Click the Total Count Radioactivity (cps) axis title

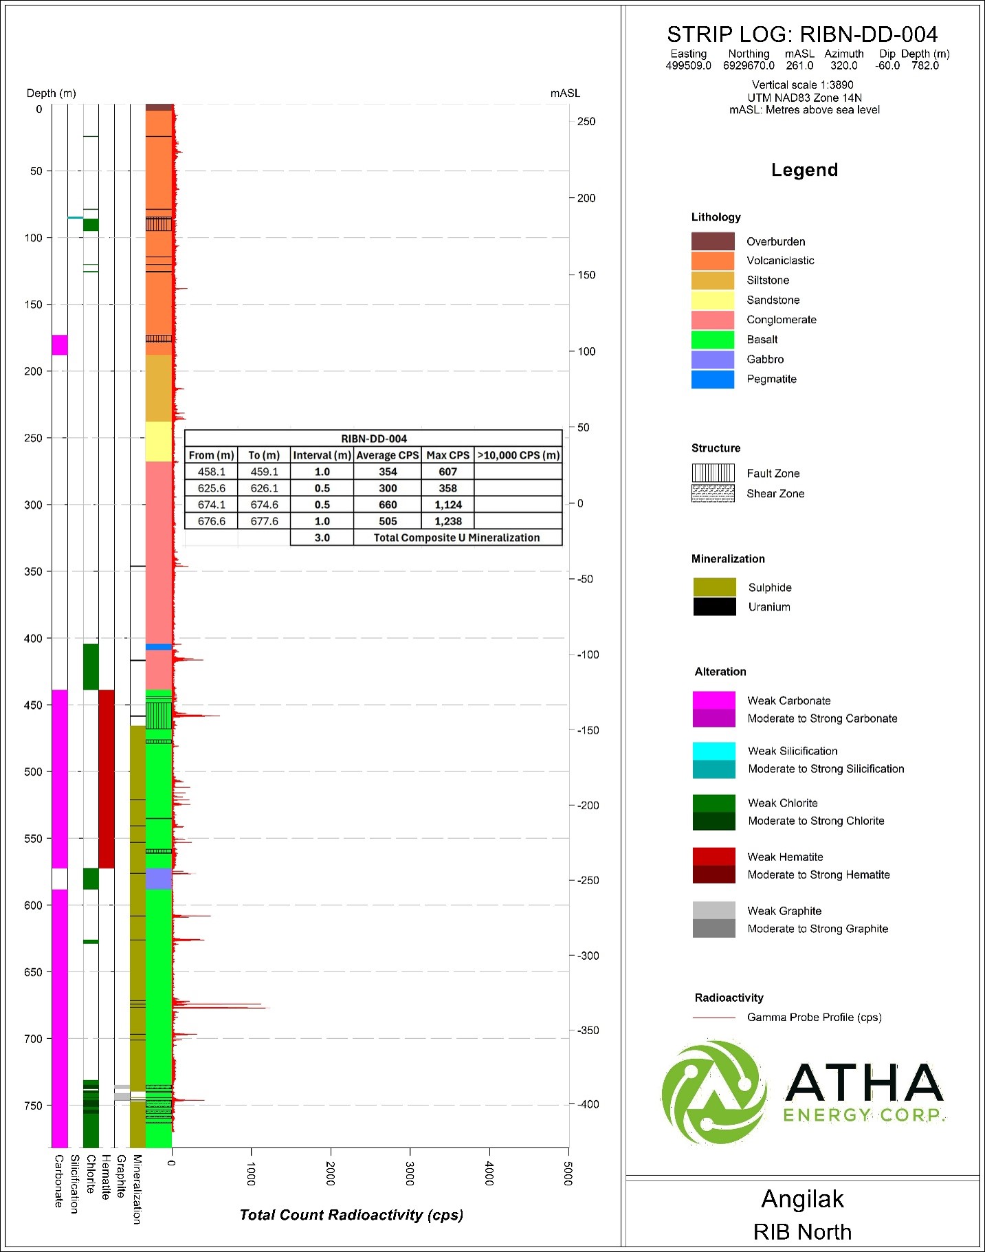tap(351, 1215)
